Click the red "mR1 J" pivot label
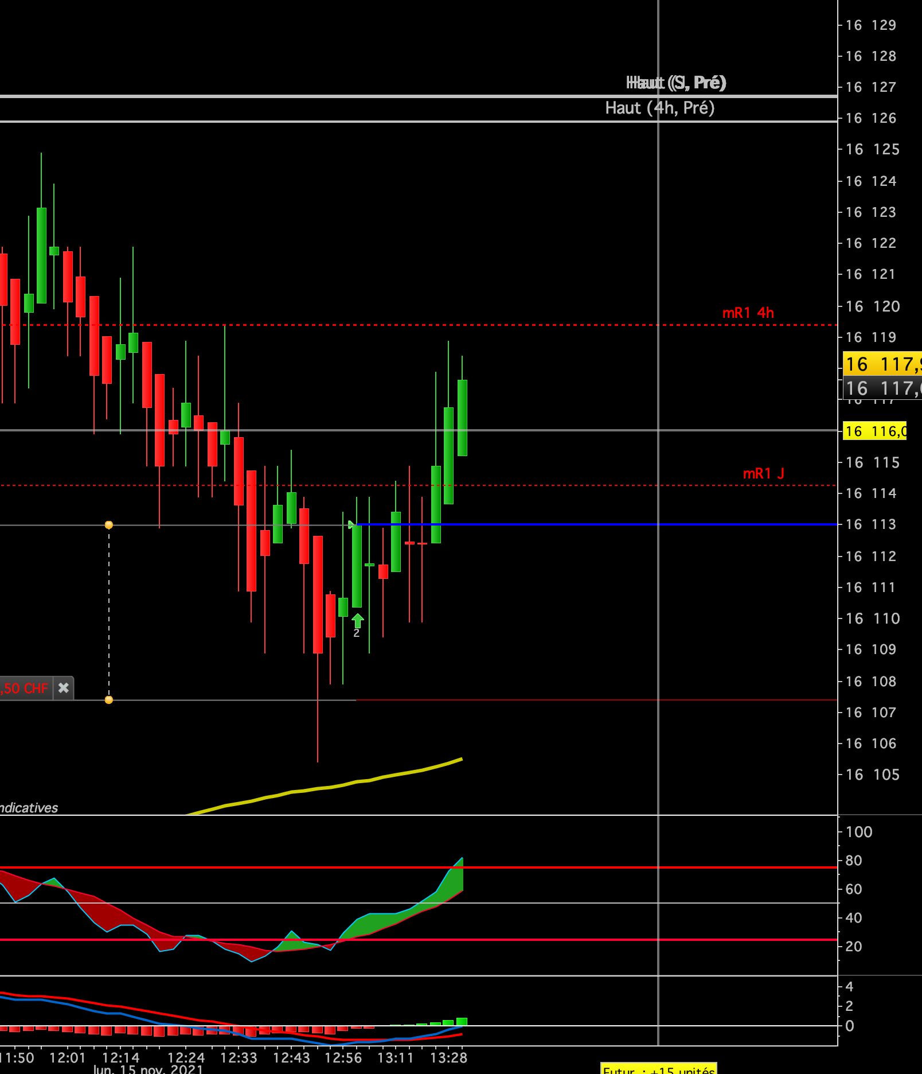 coord(764,473)
